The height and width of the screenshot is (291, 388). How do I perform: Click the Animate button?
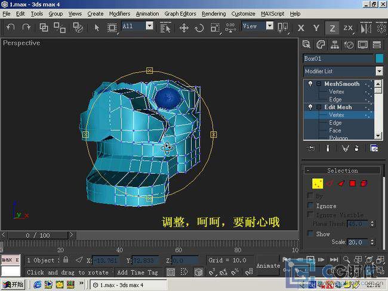268,266
